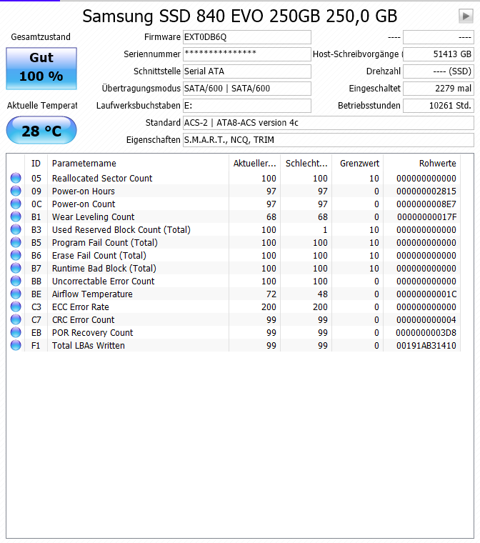Image resolution: width=480 pixels, height=543 pixels.
Task: Click raw value 00000000017F
Action: [x=426, y=216]
